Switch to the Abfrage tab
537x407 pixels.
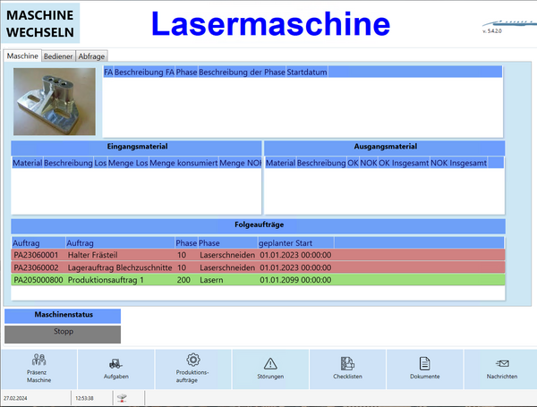[x=91, y=56]
